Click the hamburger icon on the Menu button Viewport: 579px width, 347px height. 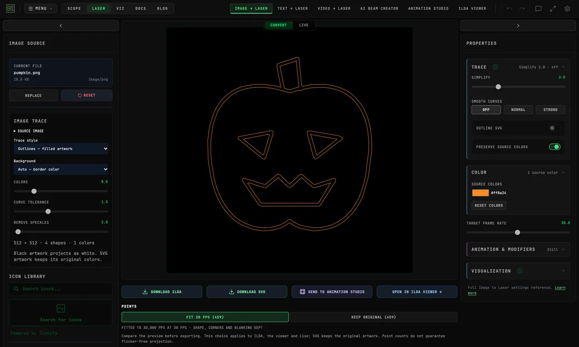(31, 9)
